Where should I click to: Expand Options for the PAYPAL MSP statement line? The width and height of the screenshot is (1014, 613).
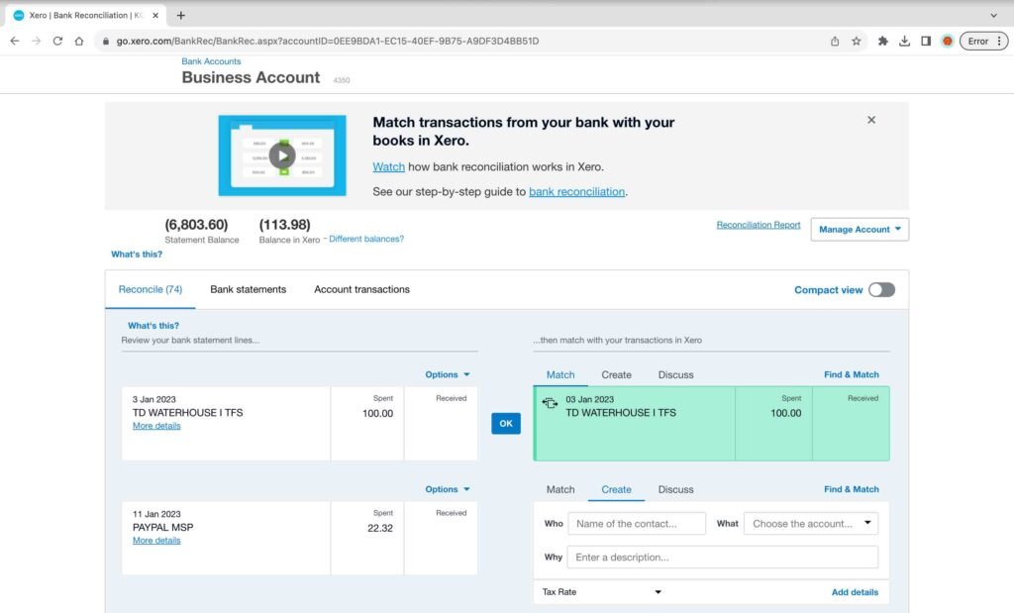[x=446, y=488]
